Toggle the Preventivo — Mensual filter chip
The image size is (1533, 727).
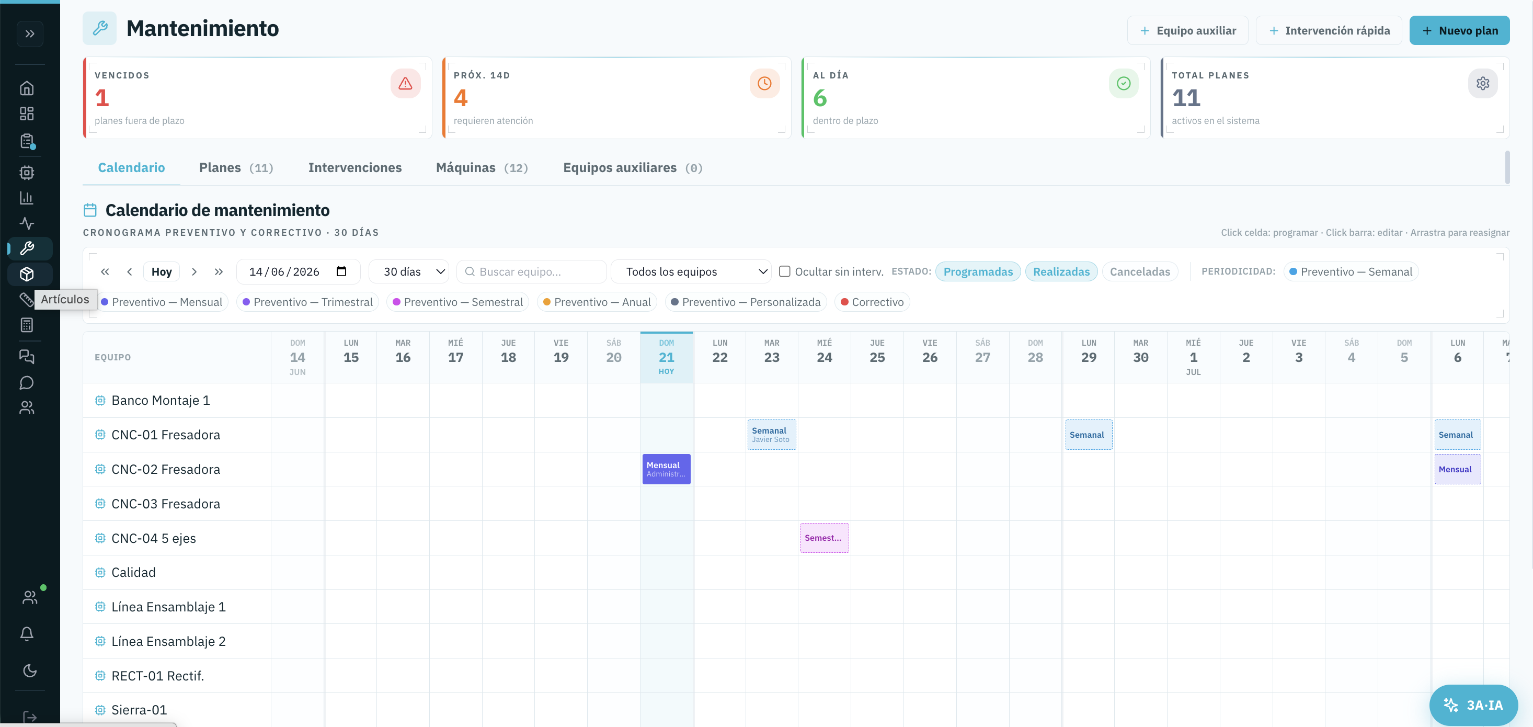tap(162, 302)
